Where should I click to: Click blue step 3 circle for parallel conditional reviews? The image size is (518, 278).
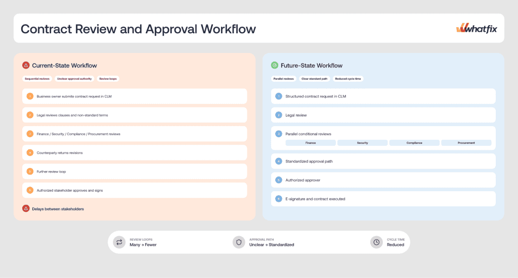[279, 134]
